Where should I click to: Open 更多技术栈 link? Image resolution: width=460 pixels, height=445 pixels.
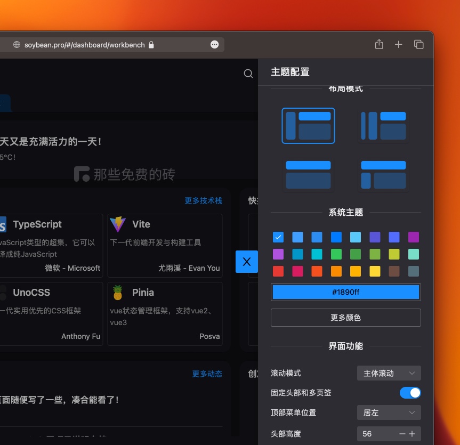coord(203,200)
